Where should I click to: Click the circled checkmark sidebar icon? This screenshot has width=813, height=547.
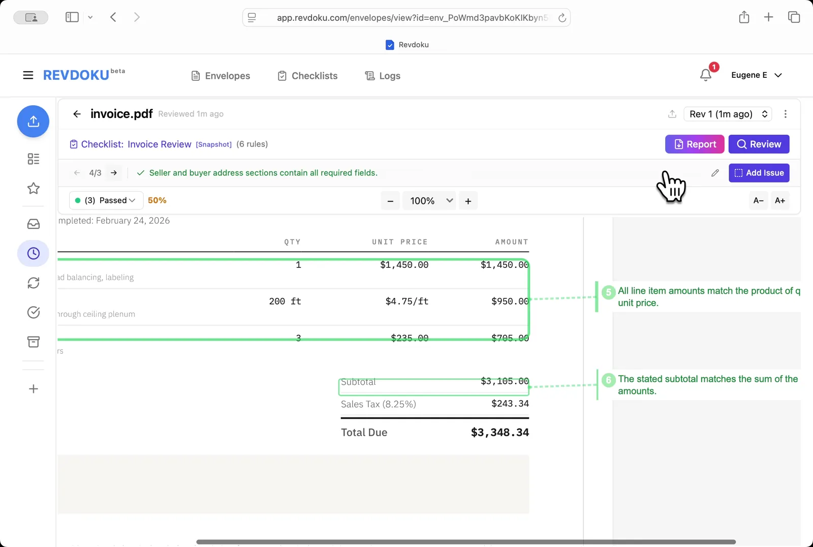(34, 312)
